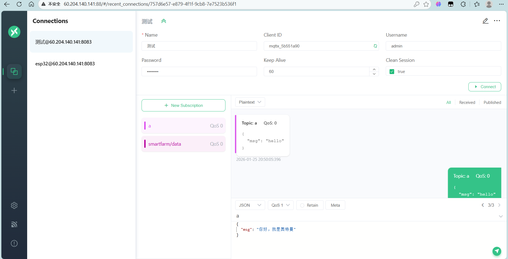Toggle the Clean Session checkbox
The width and height of the screenshot is (508, 259).
392,72
